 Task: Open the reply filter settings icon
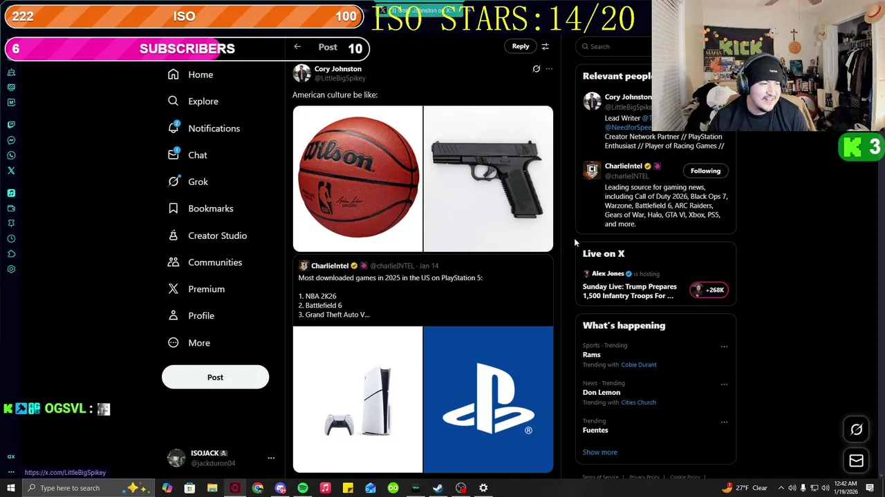[545, 46]
